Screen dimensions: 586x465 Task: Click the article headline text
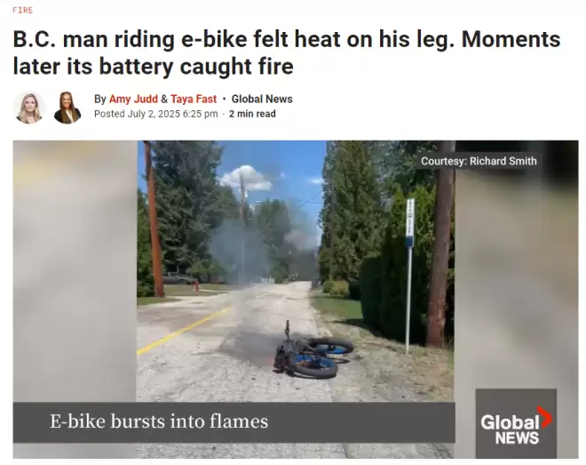(287, 52)
